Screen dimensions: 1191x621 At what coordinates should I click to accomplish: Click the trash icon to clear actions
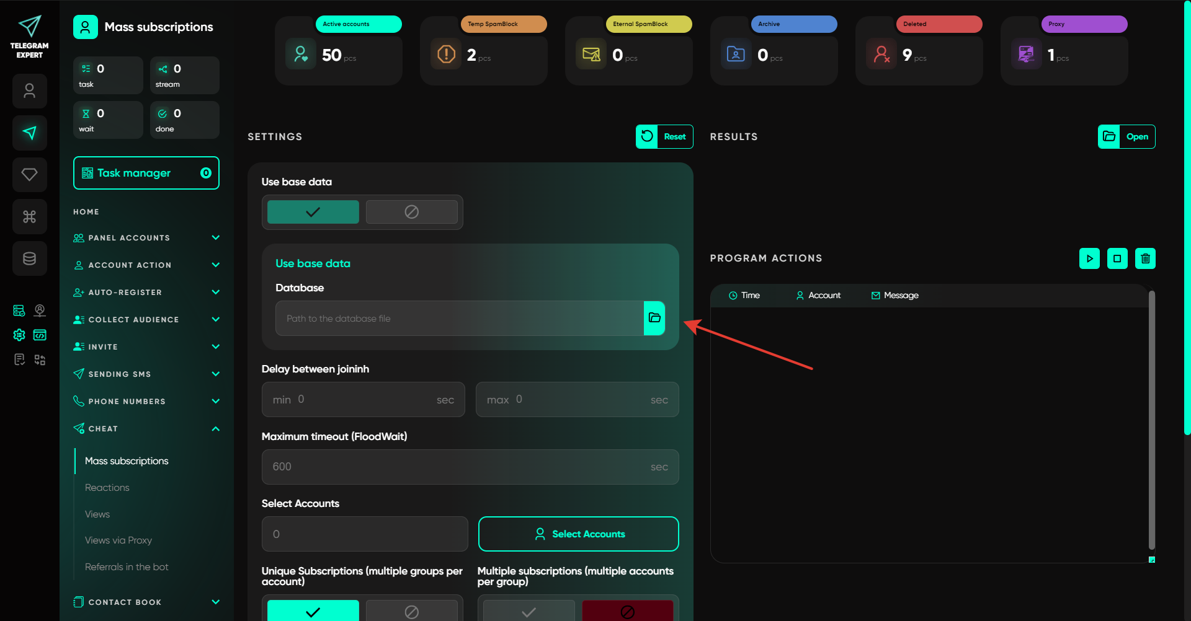(x=1145, y=258)
